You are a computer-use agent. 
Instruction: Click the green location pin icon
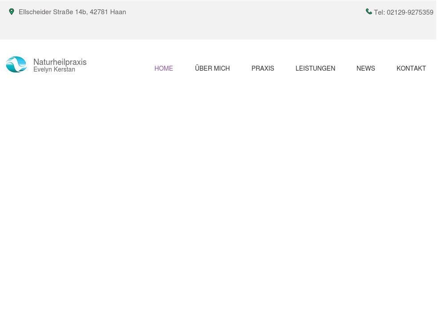12,12
